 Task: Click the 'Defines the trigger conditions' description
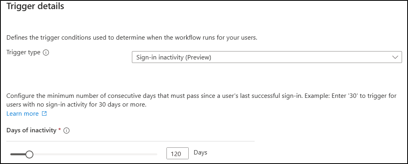click(x=131, y=38)
